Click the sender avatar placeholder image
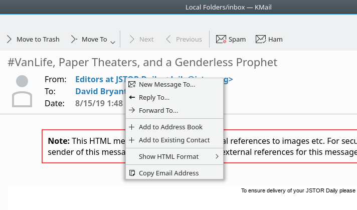The width and height of the screenshot is (357, 210). click(22, 91)
